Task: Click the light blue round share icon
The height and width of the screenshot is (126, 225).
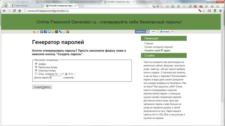Action: tap(64, 32)
